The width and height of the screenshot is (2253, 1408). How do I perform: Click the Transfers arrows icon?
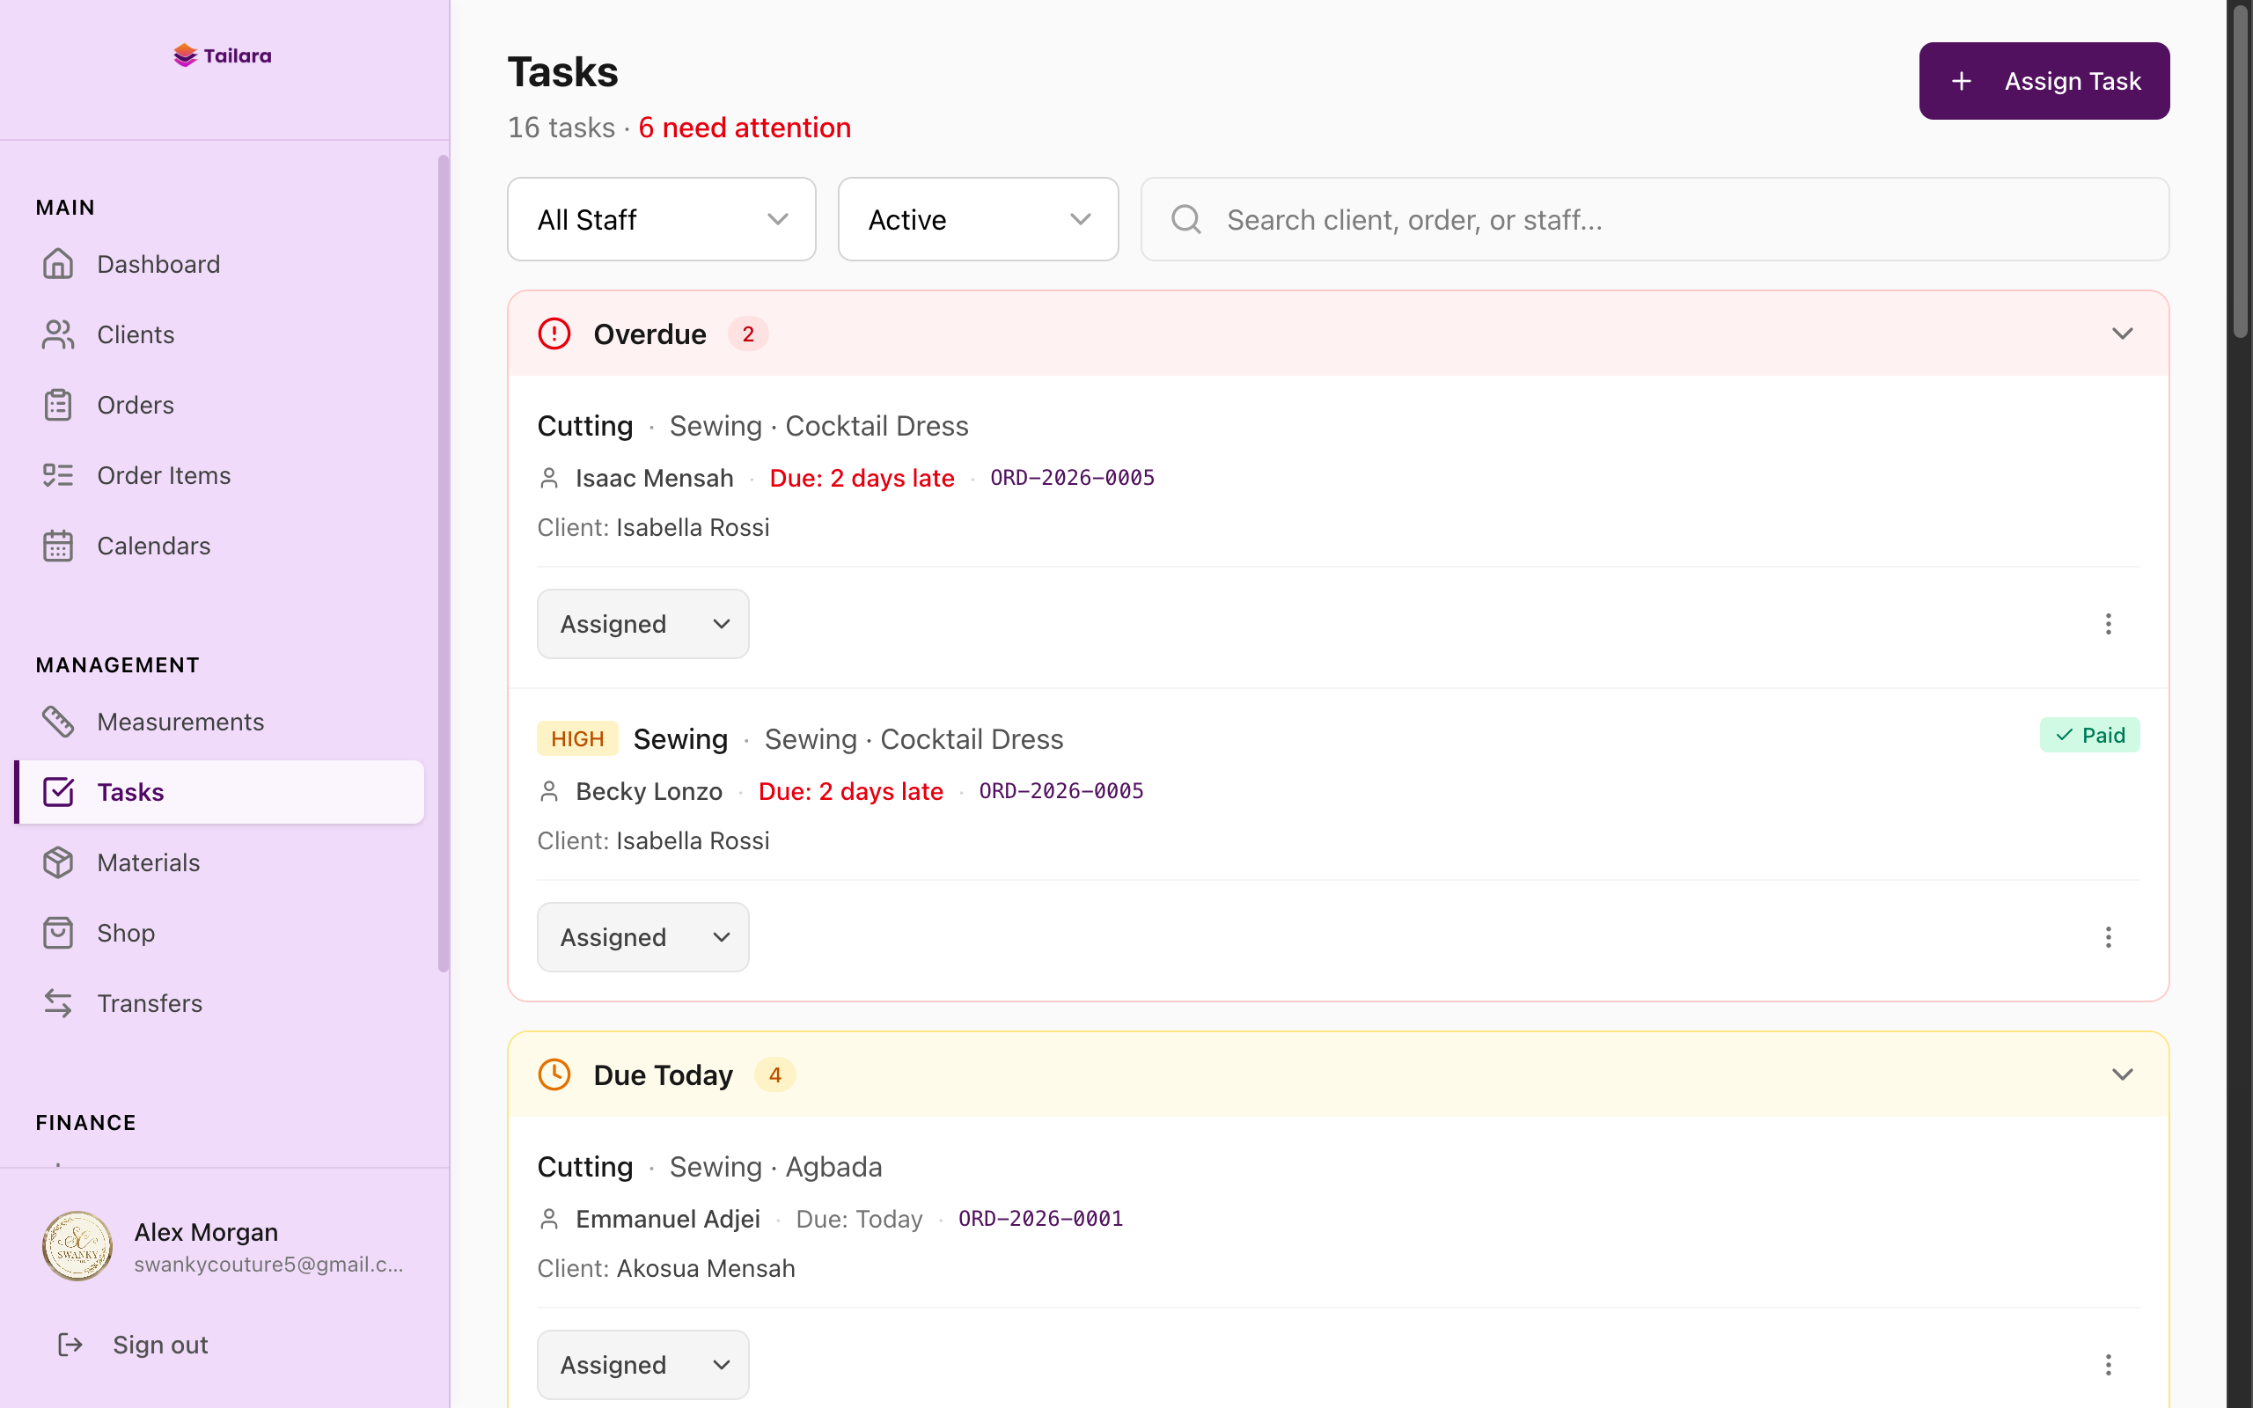coord(59,1003)
